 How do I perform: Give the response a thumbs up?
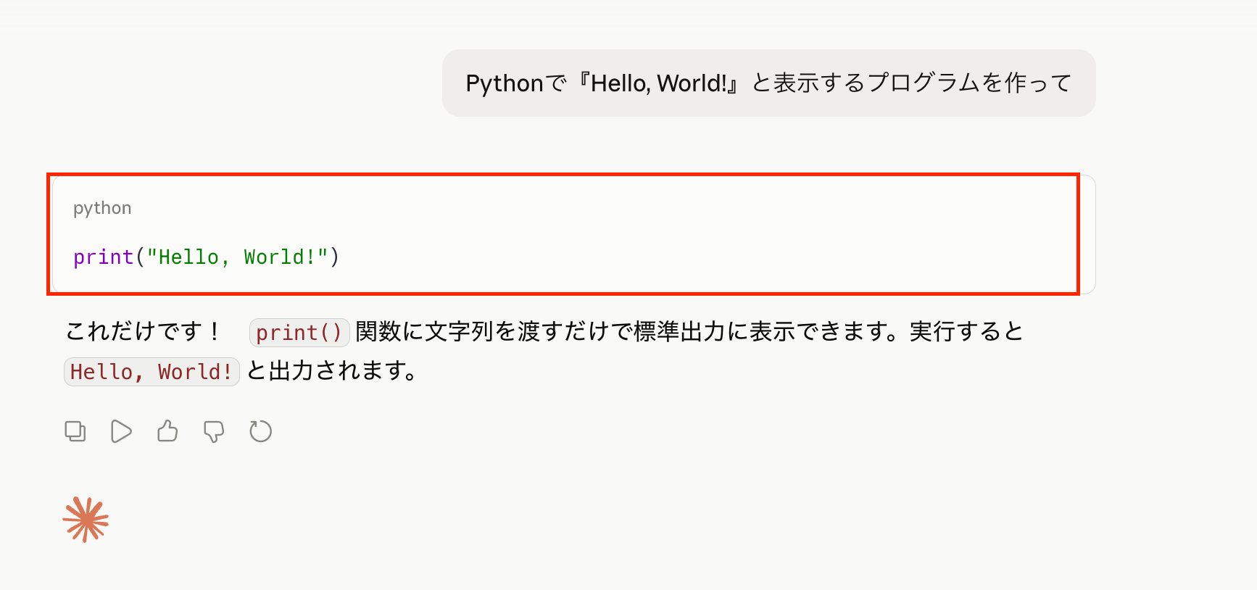pos(167,431)
